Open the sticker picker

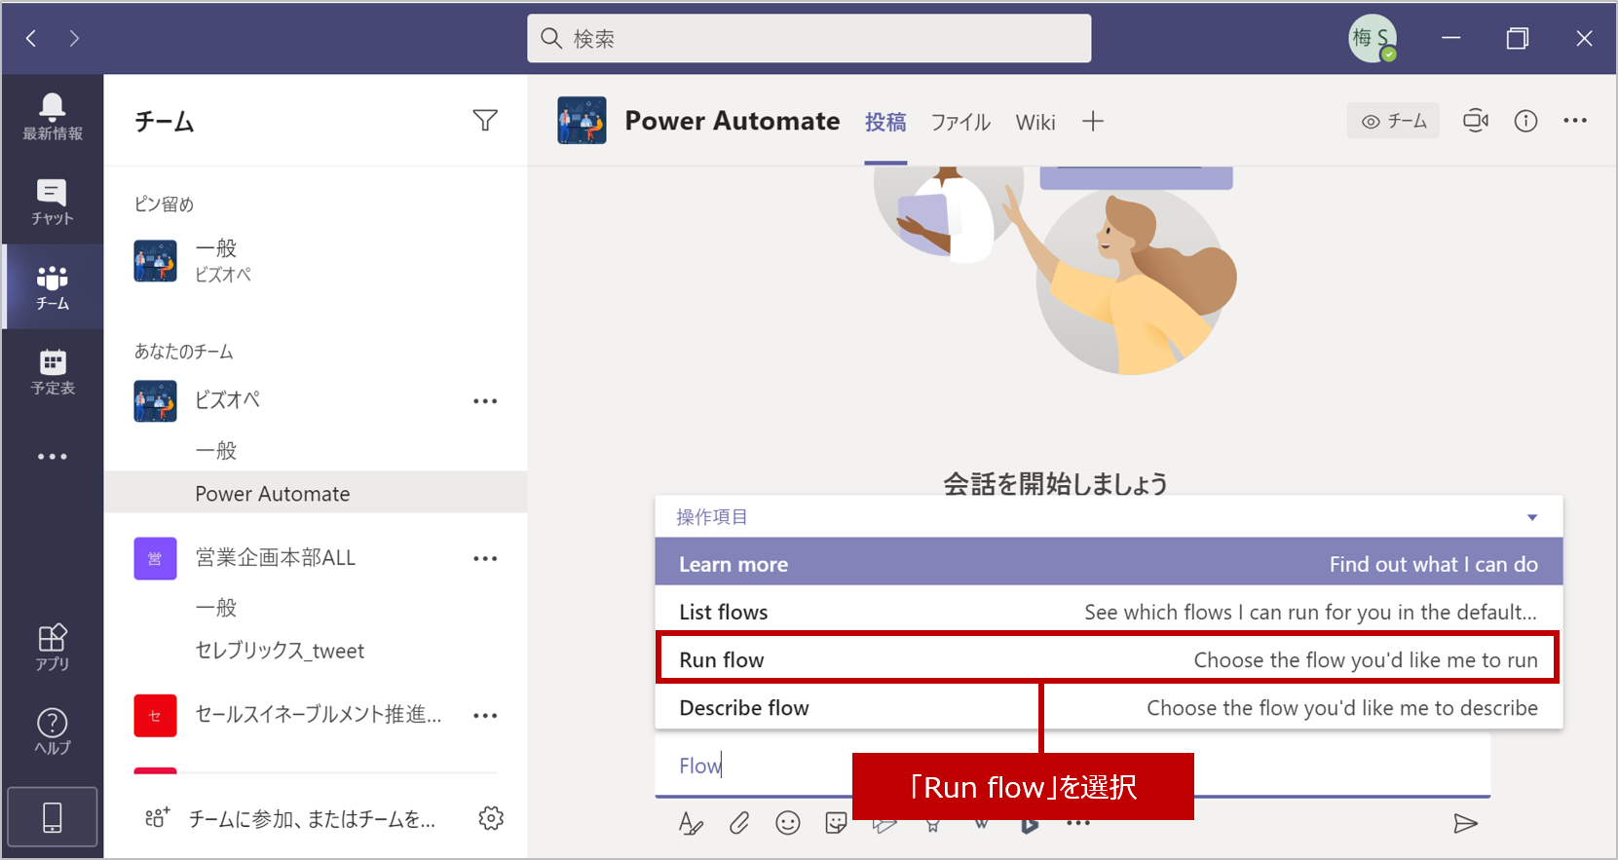(x=836, y=823)
